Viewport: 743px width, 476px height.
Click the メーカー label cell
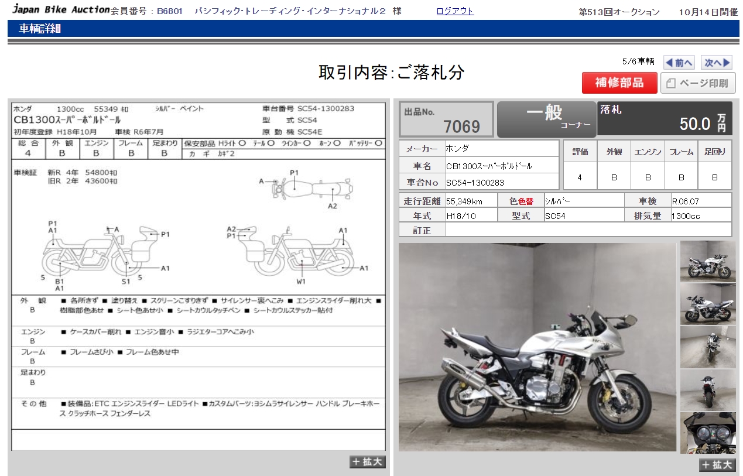(x=422, y=149)
